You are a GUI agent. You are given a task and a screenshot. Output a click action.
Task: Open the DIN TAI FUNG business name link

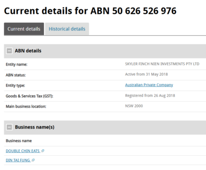[x=18, y=160]
